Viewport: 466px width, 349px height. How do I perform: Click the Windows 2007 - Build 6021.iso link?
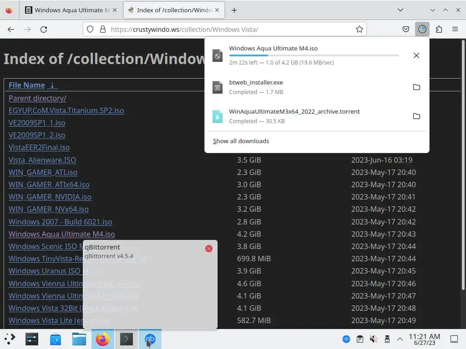pos(61,222)
